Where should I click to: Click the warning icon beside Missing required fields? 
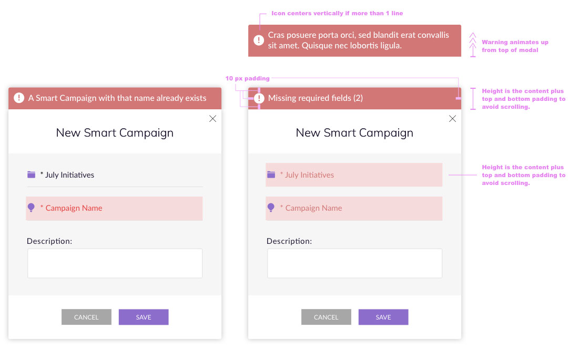(x=259, y=98)
